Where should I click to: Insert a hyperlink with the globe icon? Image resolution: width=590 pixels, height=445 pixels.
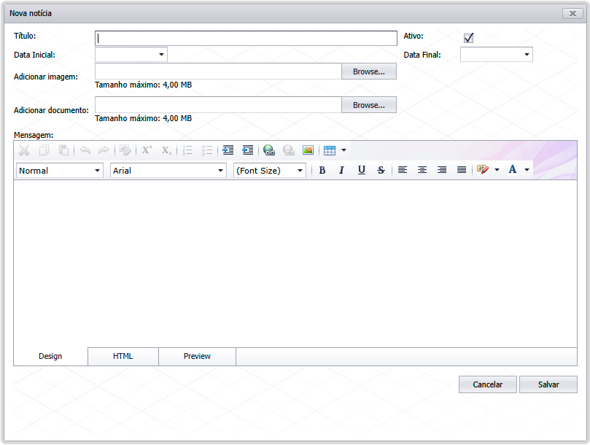[x=268, y=150]
